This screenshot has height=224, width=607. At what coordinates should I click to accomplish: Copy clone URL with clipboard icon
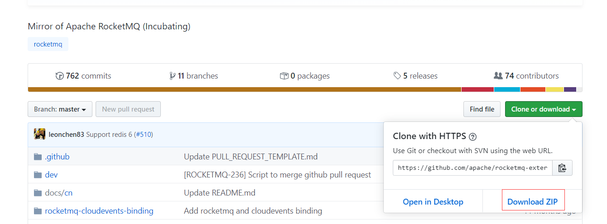[562, 168]
